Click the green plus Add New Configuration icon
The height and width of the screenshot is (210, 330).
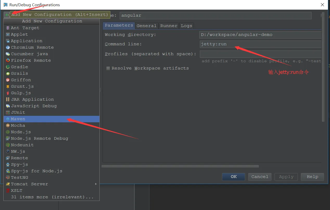coord(7,15)
